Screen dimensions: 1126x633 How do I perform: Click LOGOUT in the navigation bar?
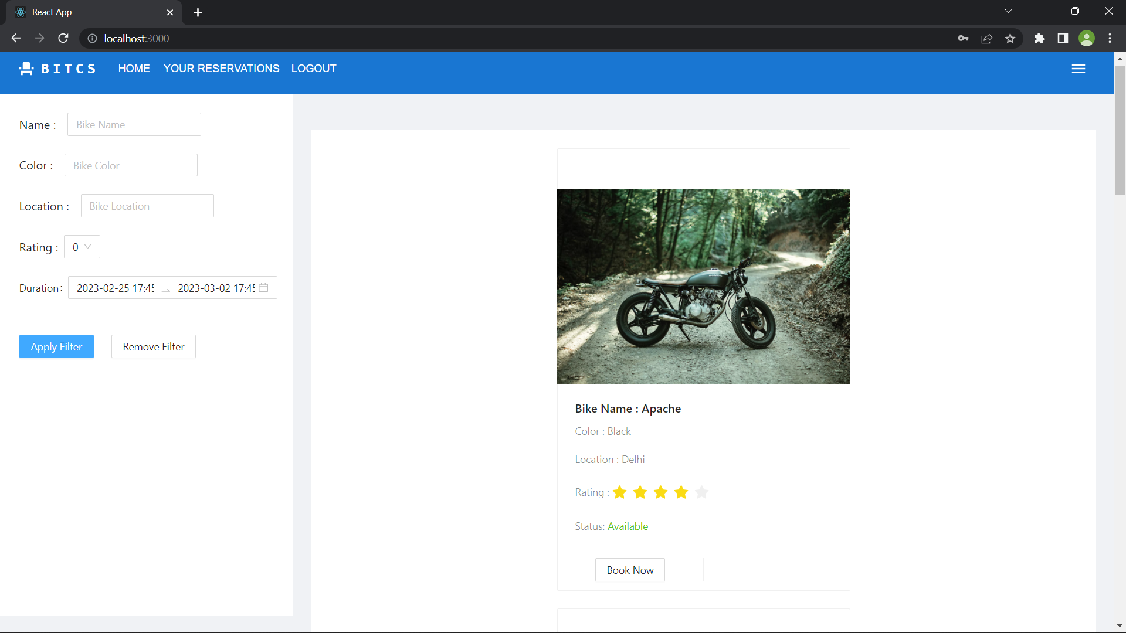[314, 69]
